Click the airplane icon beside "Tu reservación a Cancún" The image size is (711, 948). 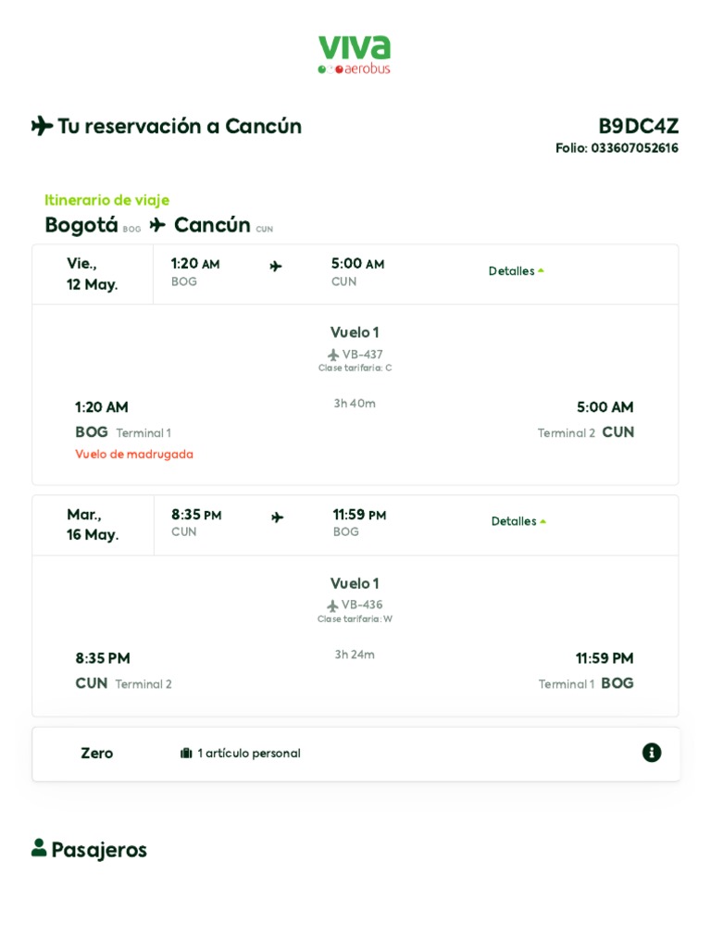[x=42, y=126]
